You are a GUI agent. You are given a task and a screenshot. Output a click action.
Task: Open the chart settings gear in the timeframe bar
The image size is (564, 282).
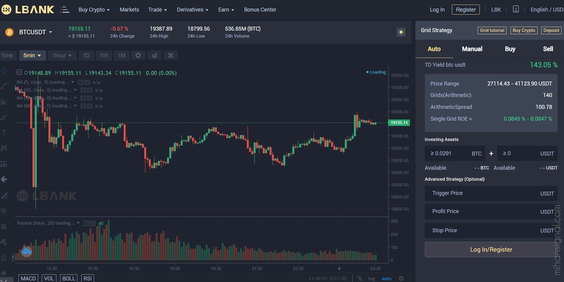(x=138, y=55)
